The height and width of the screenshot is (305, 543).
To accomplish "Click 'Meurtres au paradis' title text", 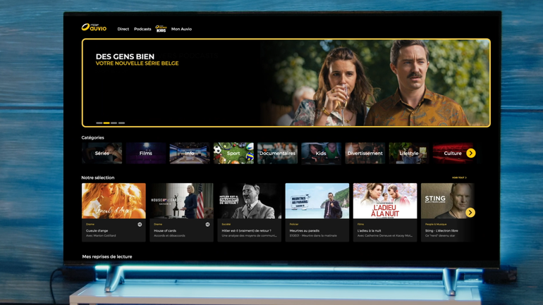I will coord(305,230).
